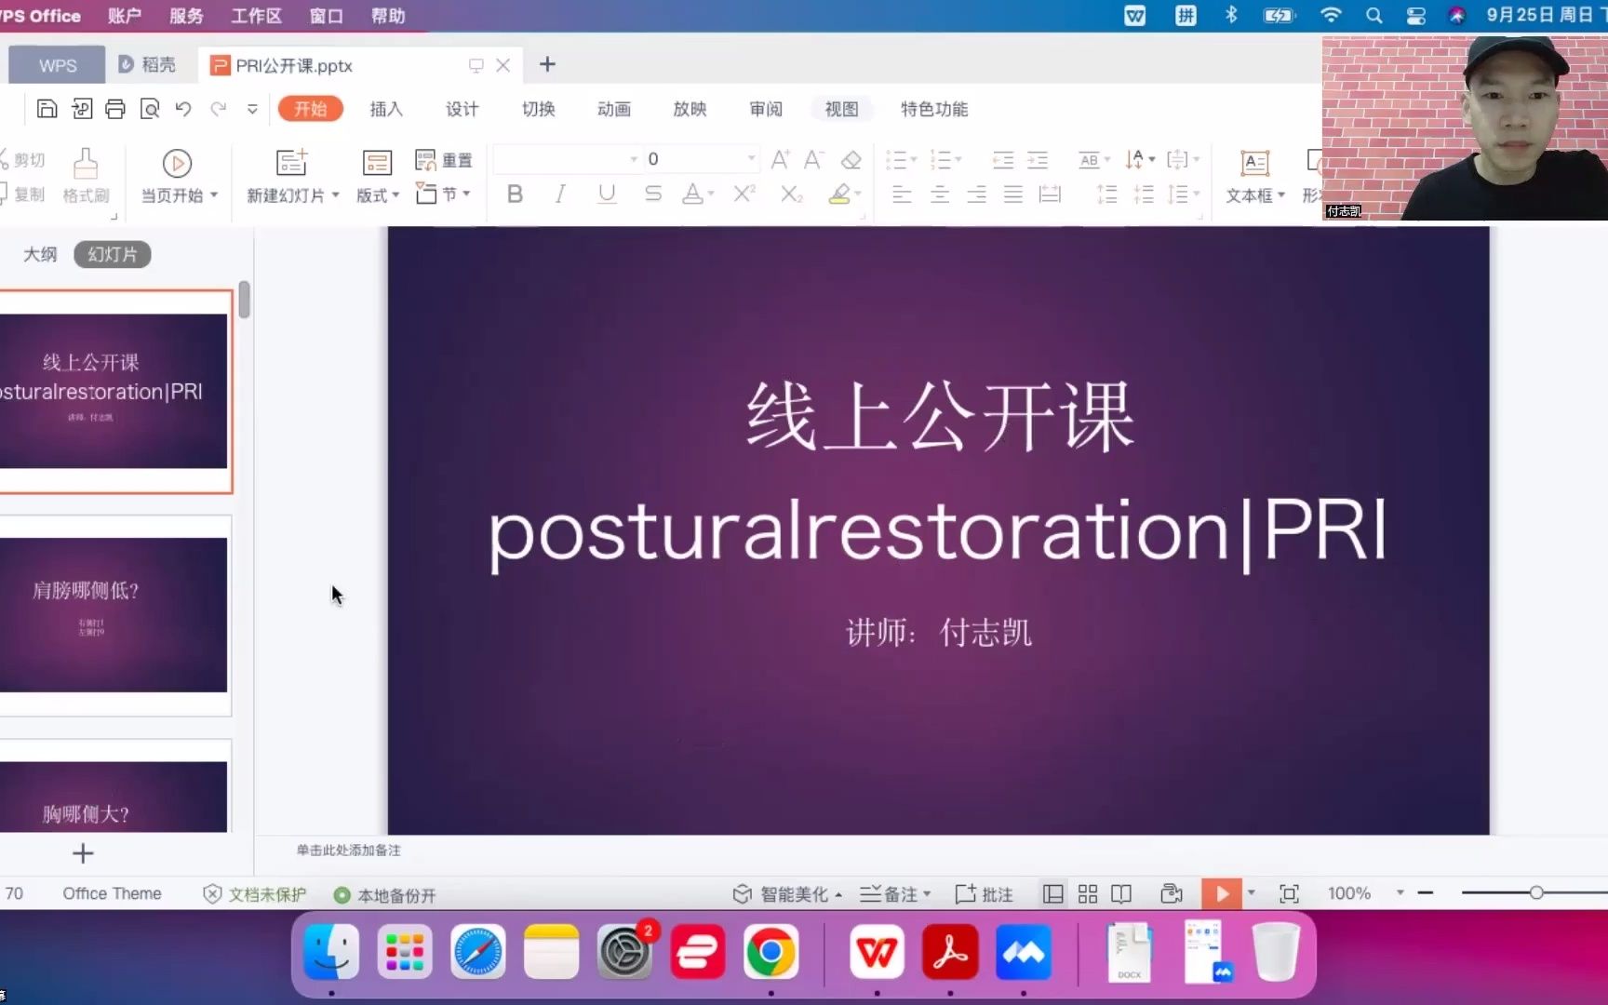
Task: Justify text alignment
Action: pyautogui.click(x=1013, y=194)
